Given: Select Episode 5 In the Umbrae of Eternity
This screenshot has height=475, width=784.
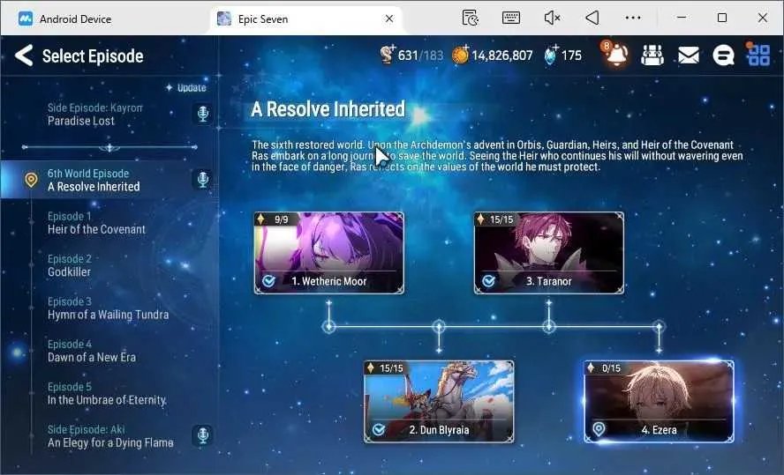Looking at the screenshot, I should tap(110, 394).
